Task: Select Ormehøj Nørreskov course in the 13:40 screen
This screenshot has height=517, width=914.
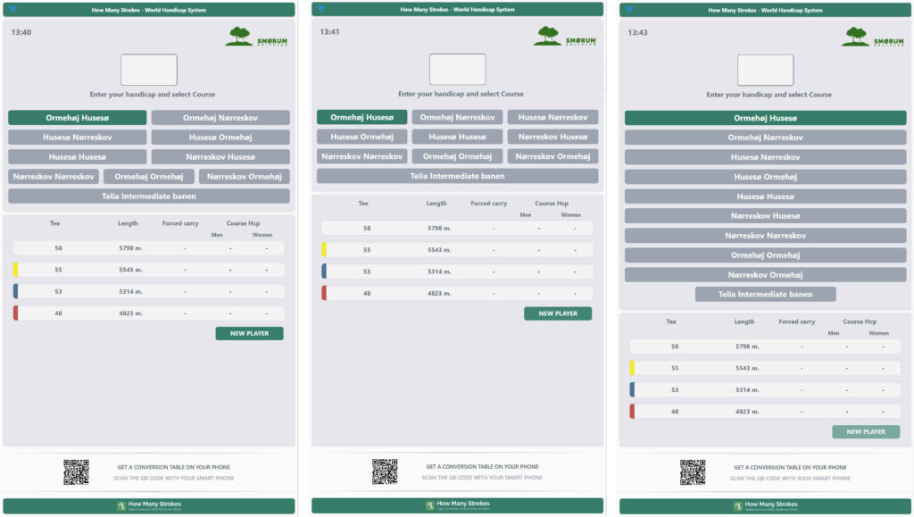Action: click(220, 118)
